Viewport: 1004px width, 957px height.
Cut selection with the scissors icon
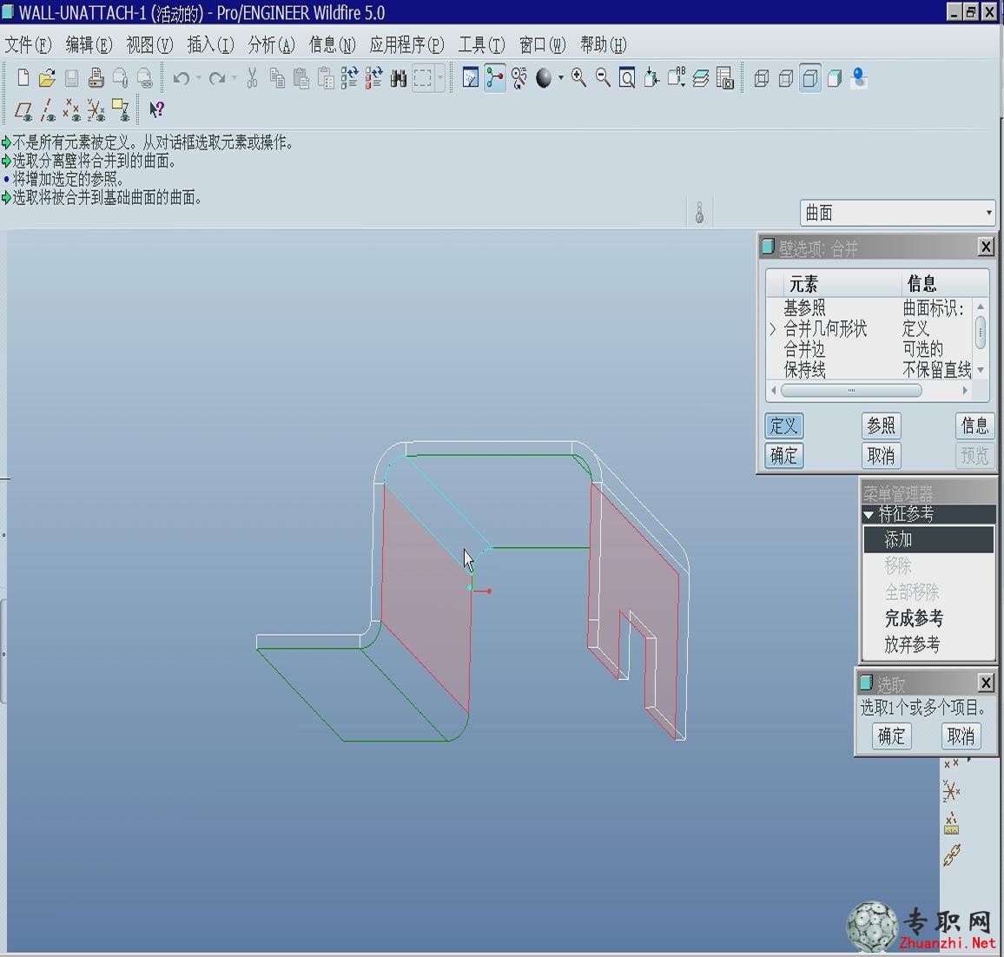coord(252,78)
